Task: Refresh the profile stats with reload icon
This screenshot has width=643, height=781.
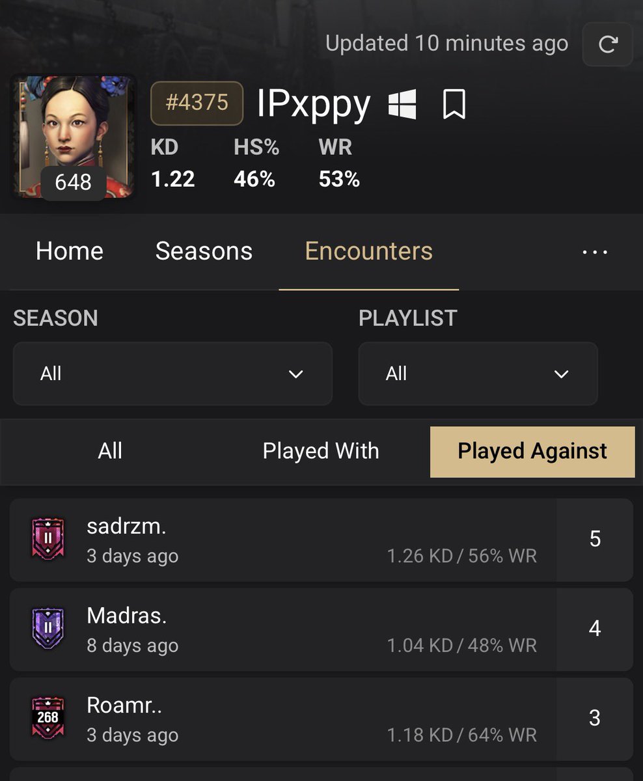Action: [x=608, y=44]
